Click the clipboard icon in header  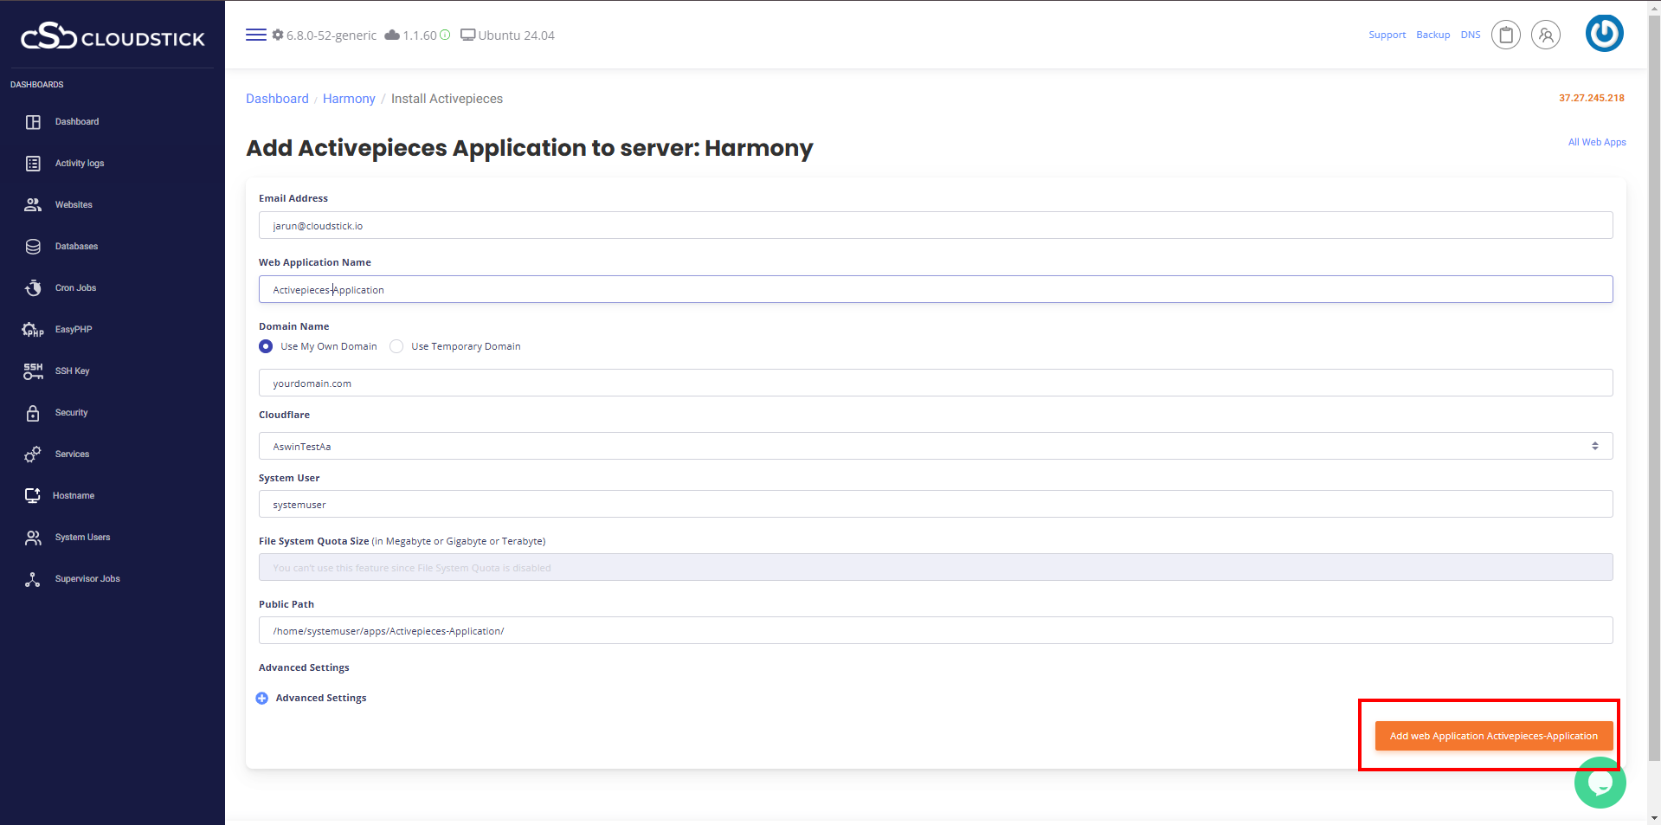coord(1505,35)
